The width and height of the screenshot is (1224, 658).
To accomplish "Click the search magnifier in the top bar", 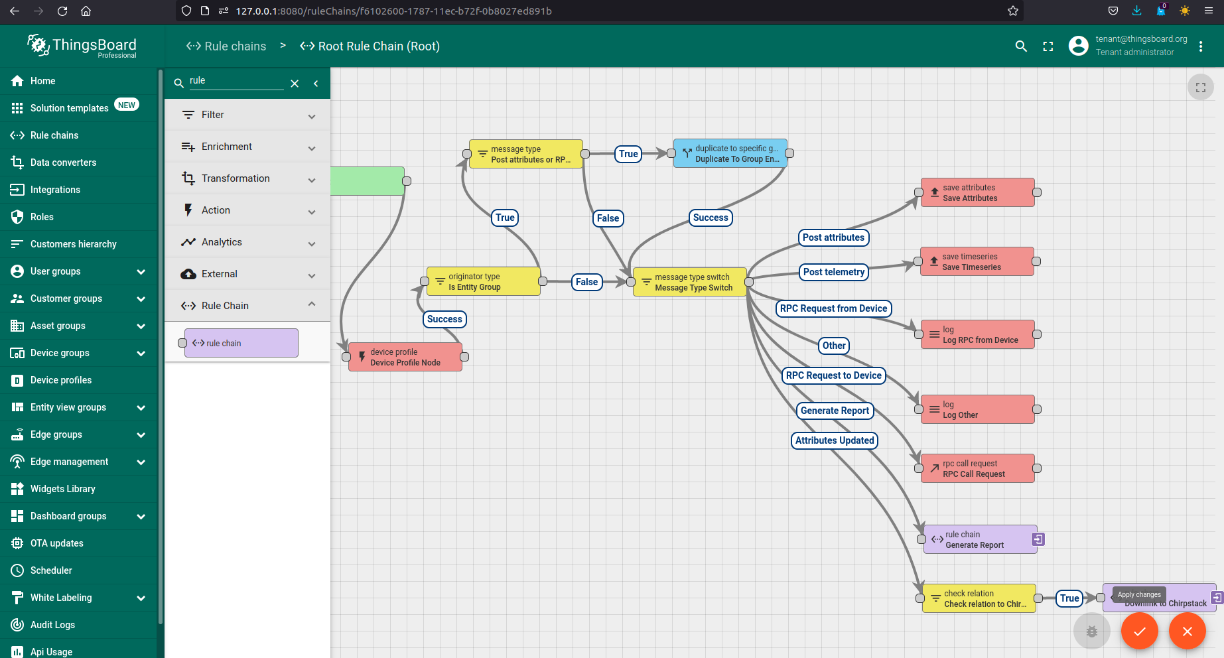I will [x=1021, y=46].
